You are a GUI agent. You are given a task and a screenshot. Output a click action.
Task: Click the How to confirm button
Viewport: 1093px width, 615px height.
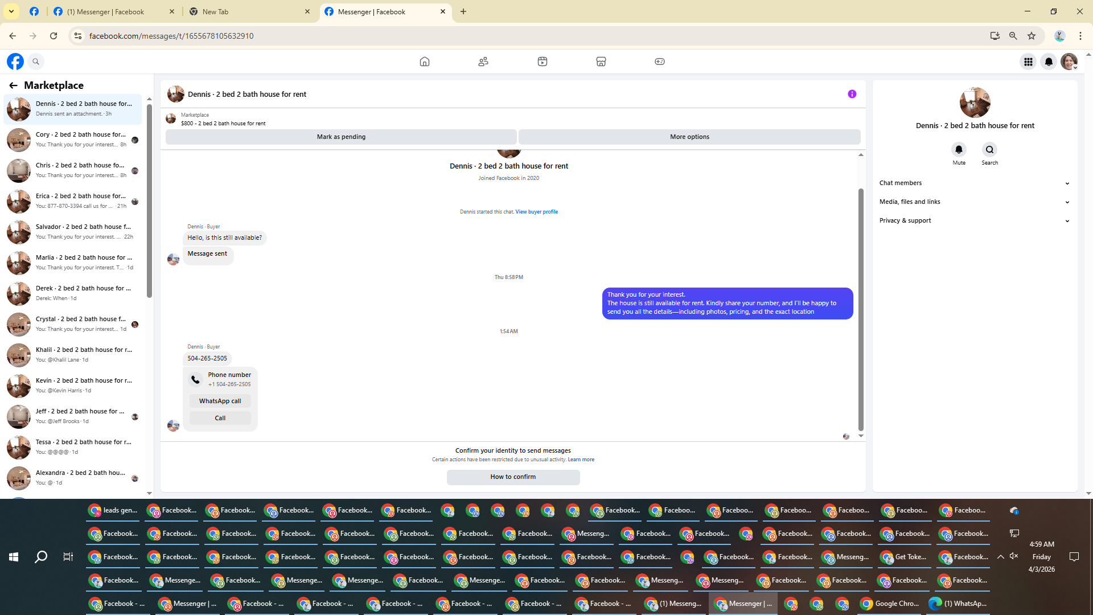coord(513,477)
